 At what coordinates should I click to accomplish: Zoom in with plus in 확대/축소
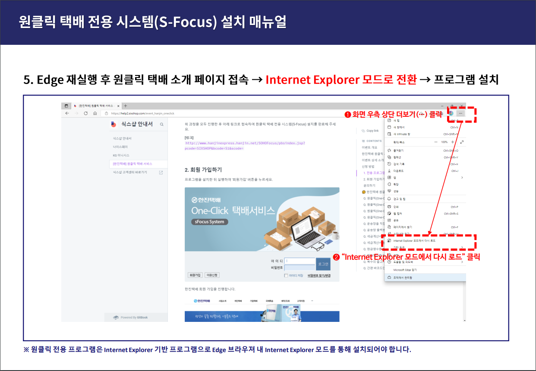(452, 142)
